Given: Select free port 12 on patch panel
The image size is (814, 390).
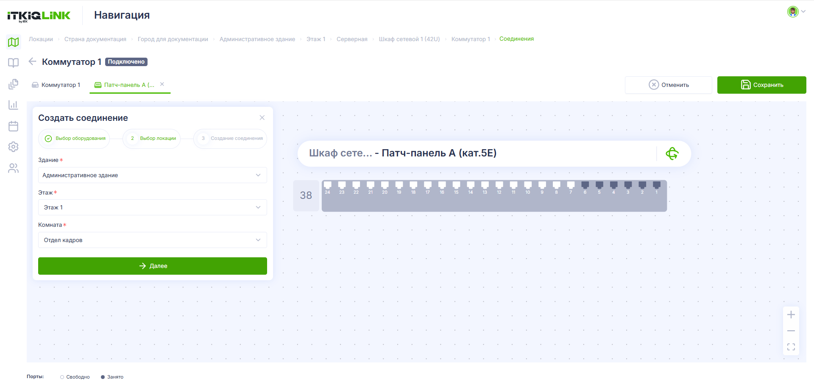Looking at the screenshot, I should (499, 187).
